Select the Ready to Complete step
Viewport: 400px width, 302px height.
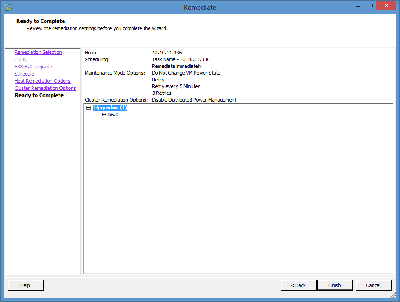coord(39,95)
